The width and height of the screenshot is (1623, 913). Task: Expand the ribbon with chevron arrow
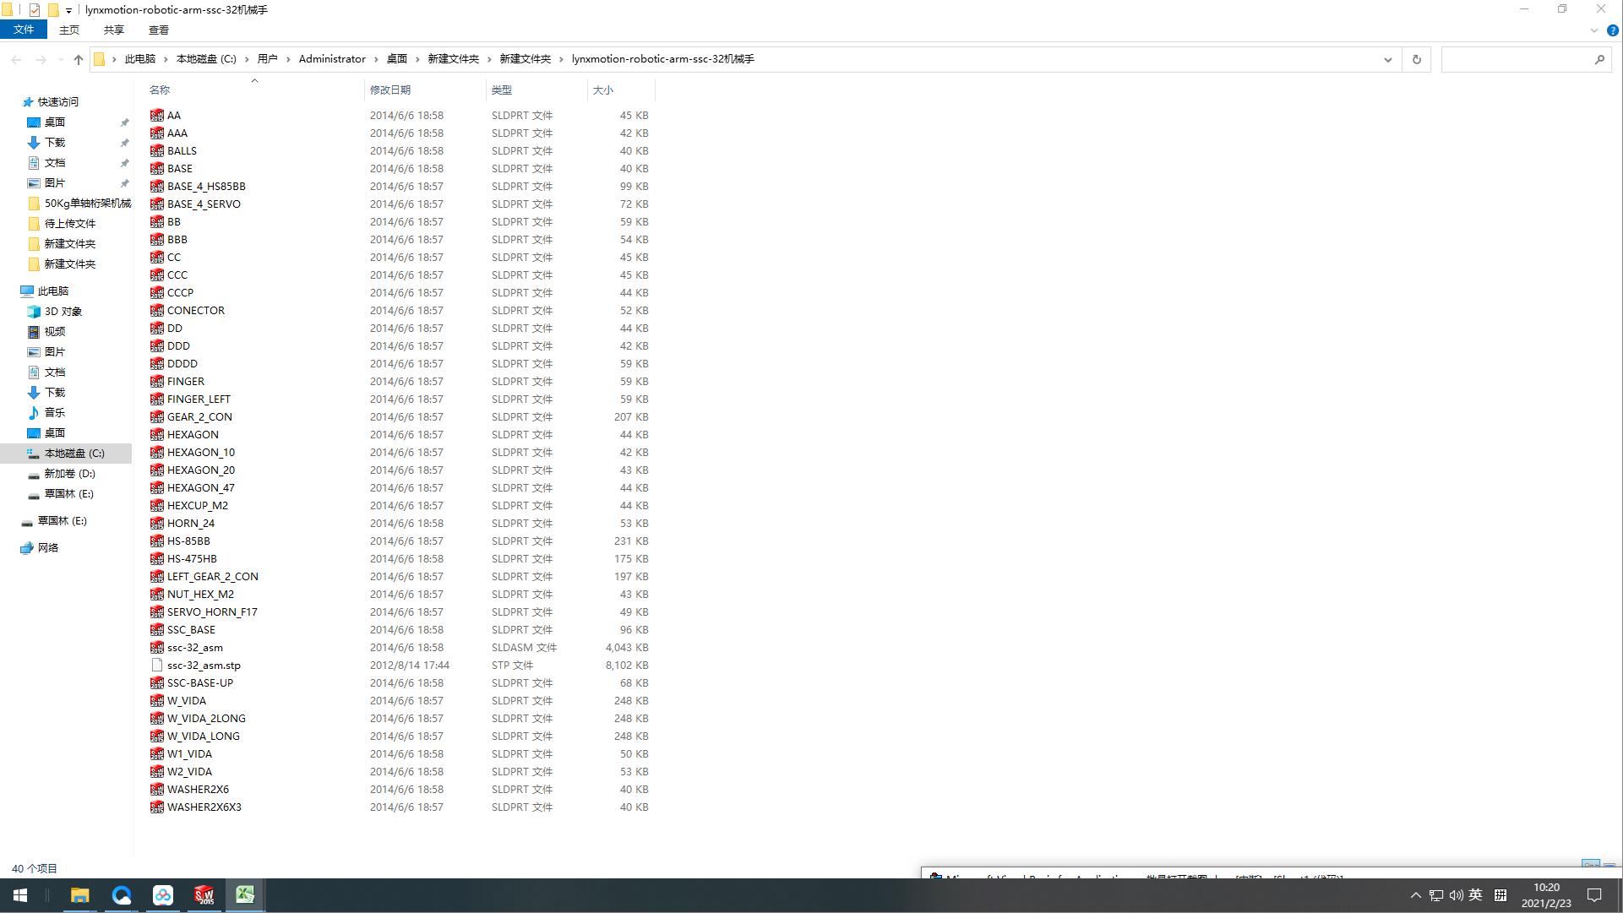pyautogui.click(x=1594, y=30)
